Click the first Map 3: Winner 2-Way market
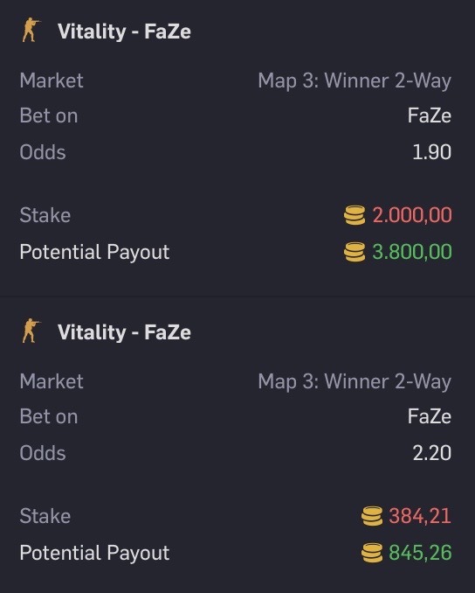The height and width of the screenshot is (593, 475). (x=355, y=81)
